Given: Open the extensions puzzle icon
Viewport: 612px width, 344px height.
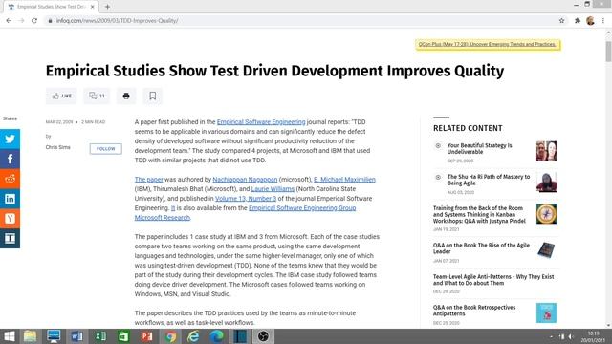Looking at the screenshot, I should 578,21.
